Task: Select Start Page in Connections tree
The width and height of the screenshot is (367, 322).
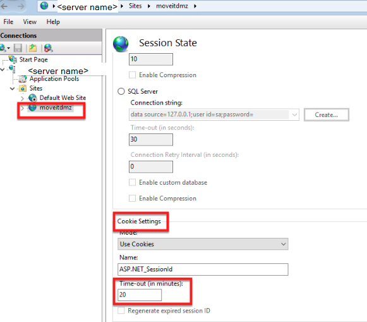Action: (x=33, y=59)
